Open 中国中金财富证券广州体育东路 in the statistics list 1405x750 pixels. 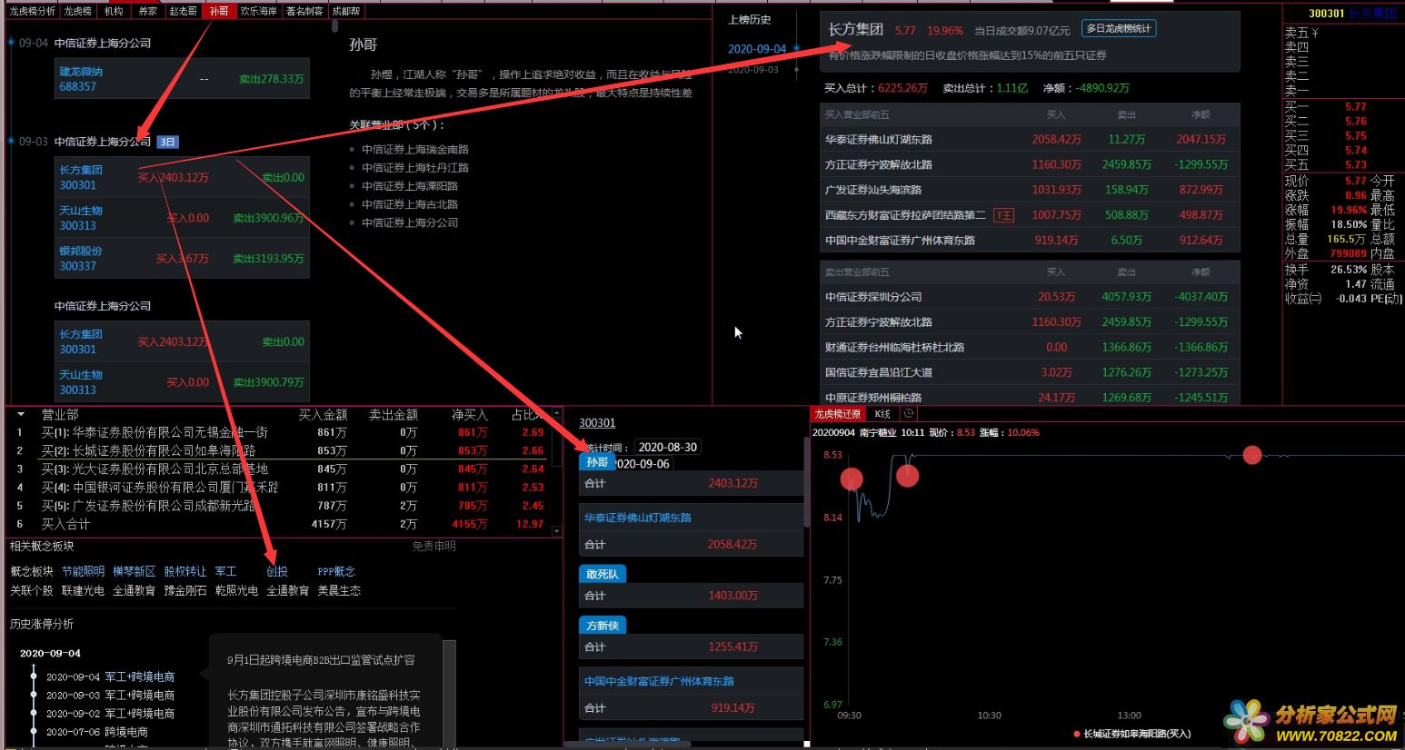click(659, 681)
